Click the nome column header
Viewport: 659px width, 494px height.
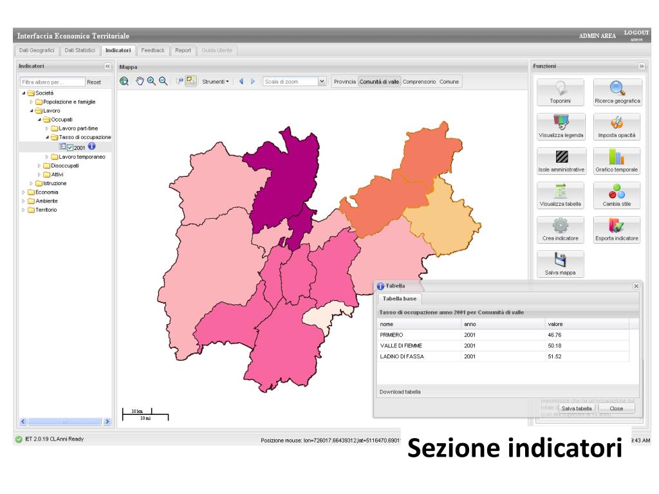pyautogui.click(x=419, y=324)
